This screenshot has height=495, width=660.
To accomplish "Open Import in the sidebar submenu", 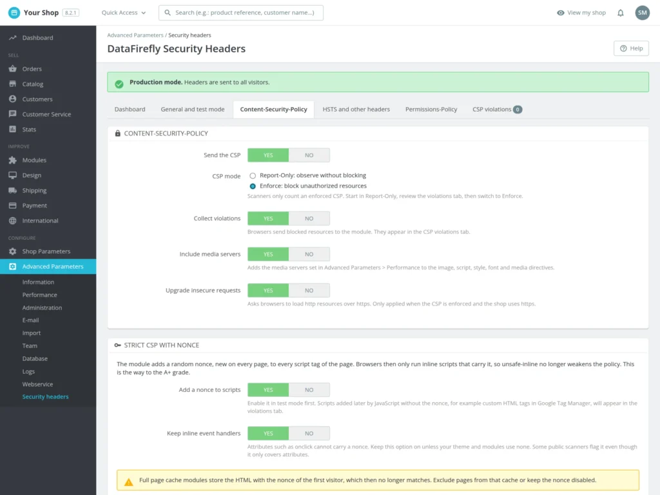I will (x=32, y=333).
